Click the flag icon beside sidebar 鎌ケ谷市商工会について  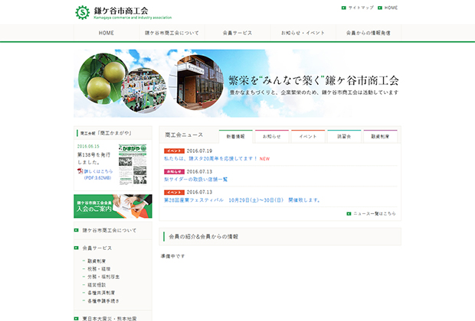click(77, 230)
